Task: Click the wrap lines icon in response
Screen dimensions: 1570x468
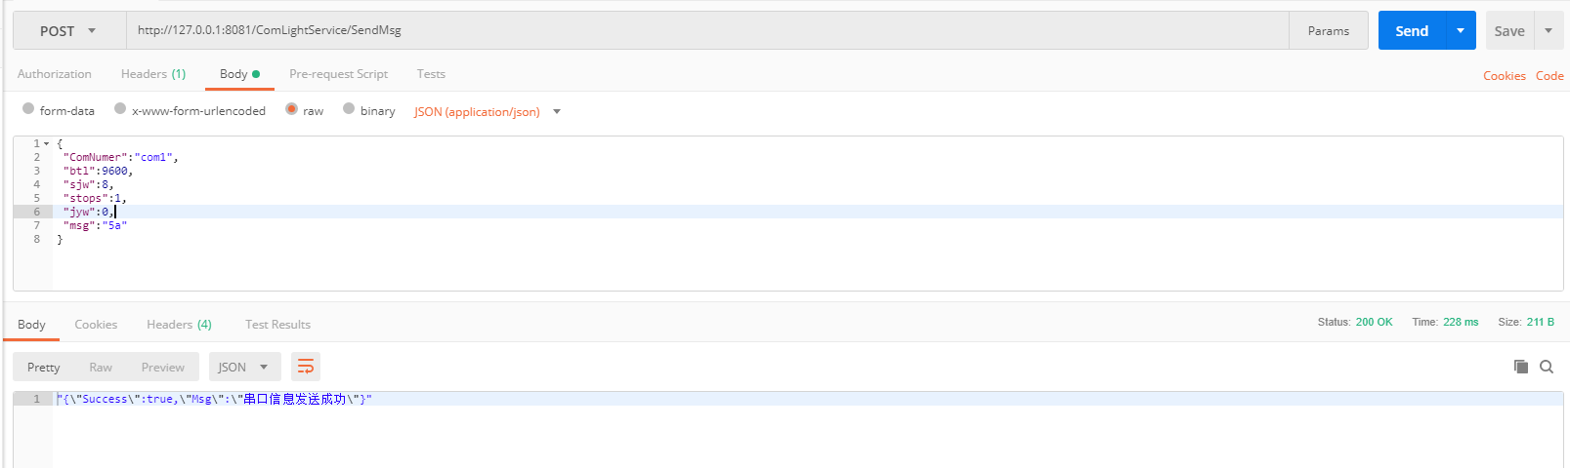Action: click(306, 367)
